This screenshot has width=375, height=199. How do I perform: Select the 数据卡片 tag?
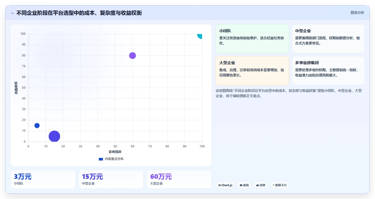280,185
